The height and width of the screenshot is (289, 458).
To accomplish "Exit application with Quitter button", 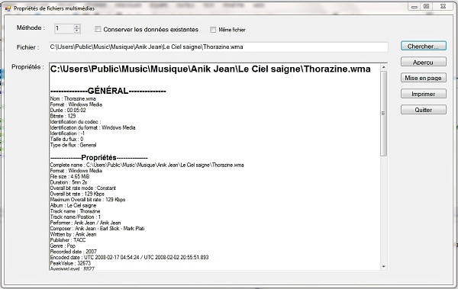I will [424, 110].
